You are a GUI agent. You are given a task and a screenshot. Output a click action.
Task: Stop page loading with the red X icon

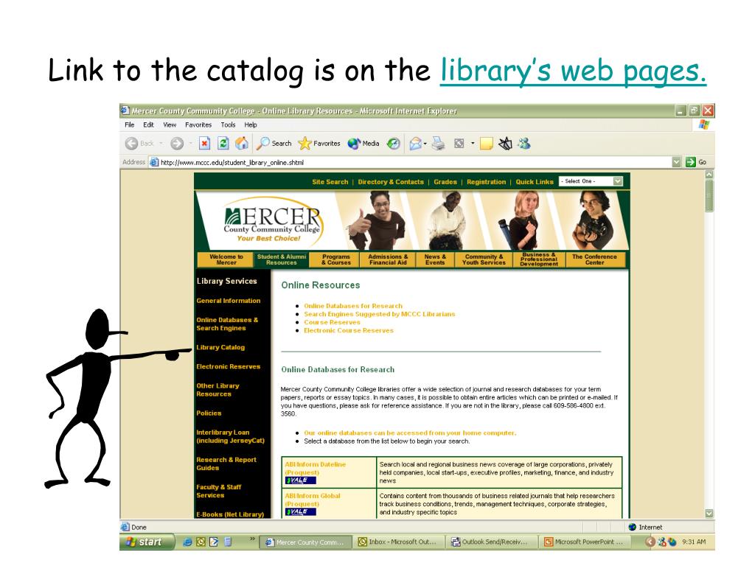coord(205,144)
